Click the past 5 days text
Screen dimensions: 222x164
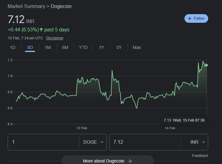[57, 30]
